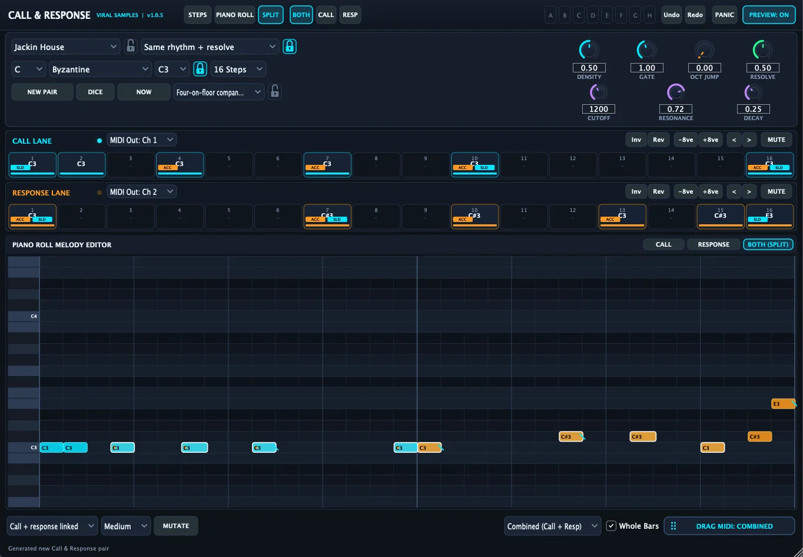Click the Response Lane activity indicator dot
Viewport: 803px width, 557px height.
(x=99, y=193)
